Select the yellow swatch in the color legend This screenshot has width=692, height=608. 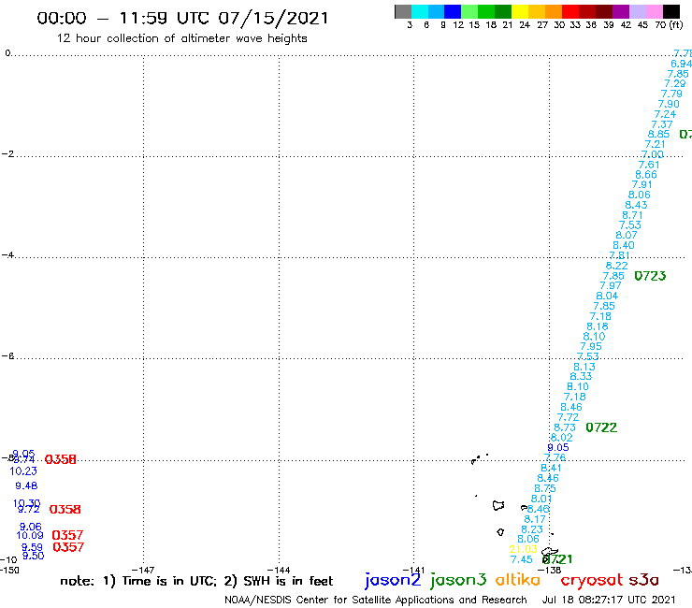(x=520, y=11)
